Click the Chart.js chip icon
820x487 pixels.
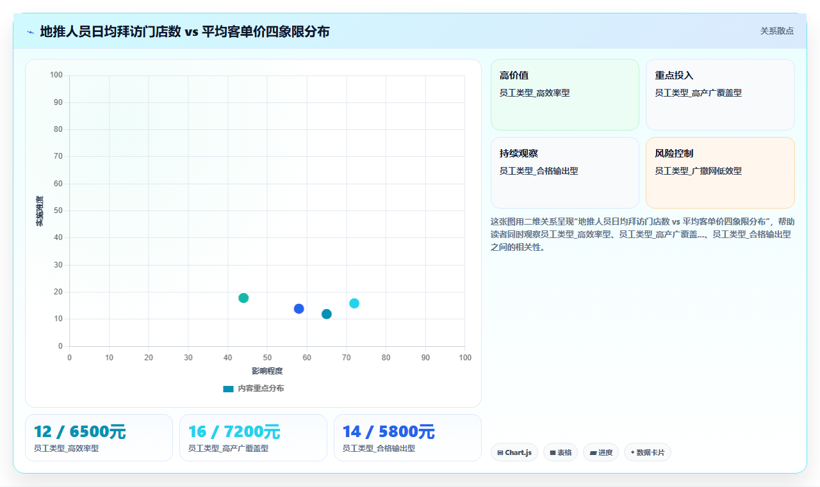click(500, 452)
